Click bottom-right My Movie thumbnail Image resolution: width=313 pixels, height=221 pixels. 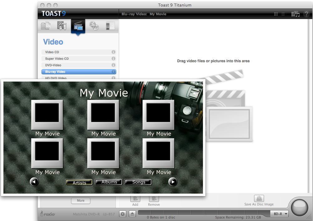click(x=158, y=153)
